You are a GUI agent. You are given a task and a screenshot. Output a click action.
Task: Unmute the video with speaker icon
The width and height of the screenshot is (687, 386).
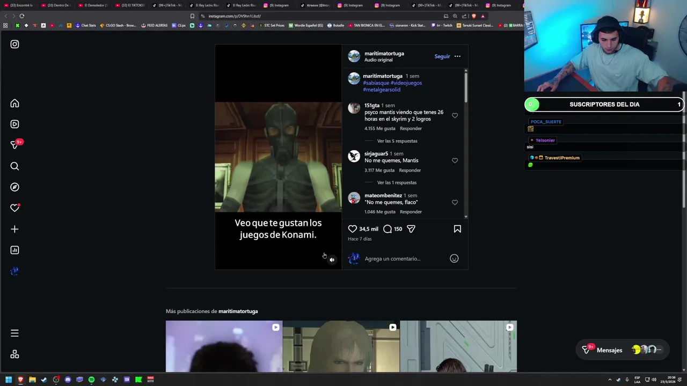pos(332,259)
